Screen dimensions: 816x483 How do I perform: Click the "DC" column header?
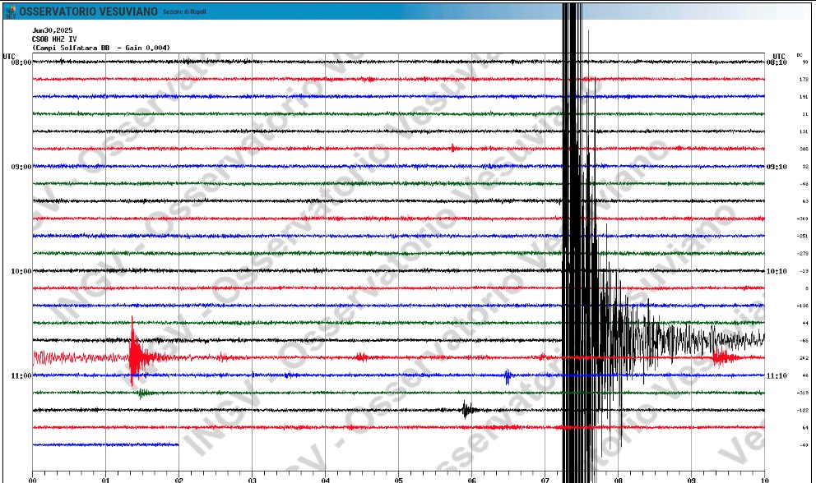coord(800,55)
